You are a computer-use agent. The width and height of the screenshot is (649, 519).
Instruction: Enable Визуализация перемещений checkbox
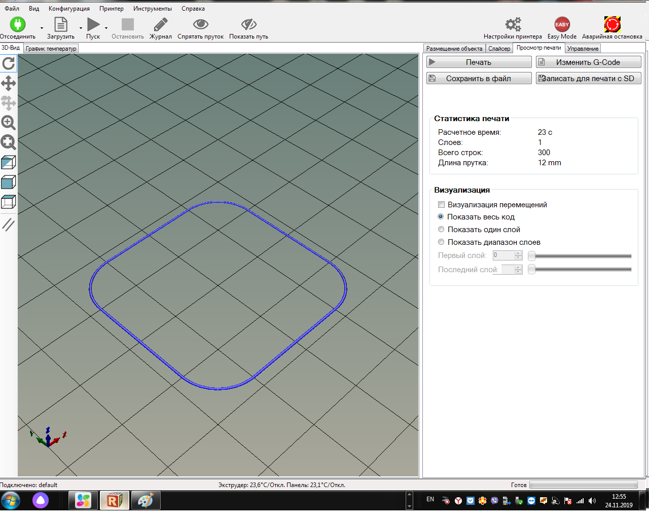click(x=441, y=205)
